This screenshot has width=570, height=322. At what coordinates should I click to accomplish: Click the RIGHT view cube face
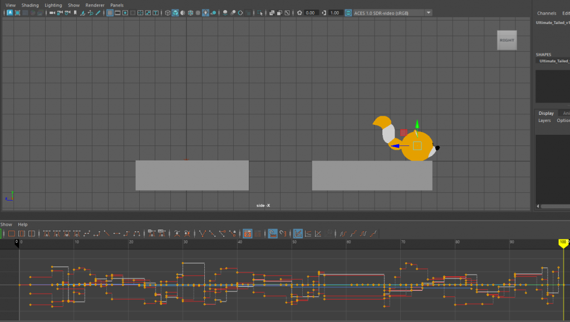507,40
